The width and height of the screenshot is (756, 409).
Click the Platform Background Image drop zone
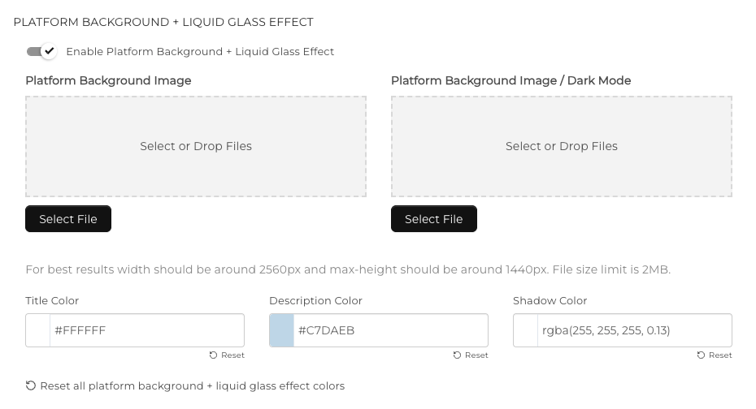[196, 146]
